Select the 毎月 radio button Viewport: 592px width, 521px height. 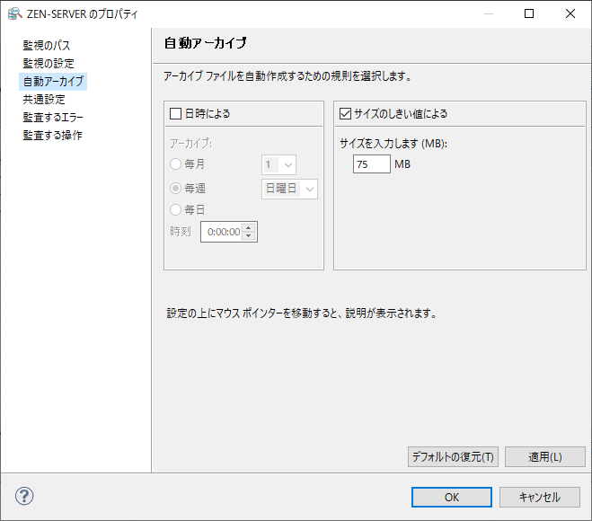[x=176, y=164]
